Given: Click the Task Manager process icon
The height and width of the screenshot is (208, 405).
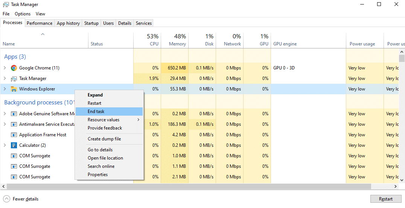Looking at the screenshot, I should (x=14, y=78).
